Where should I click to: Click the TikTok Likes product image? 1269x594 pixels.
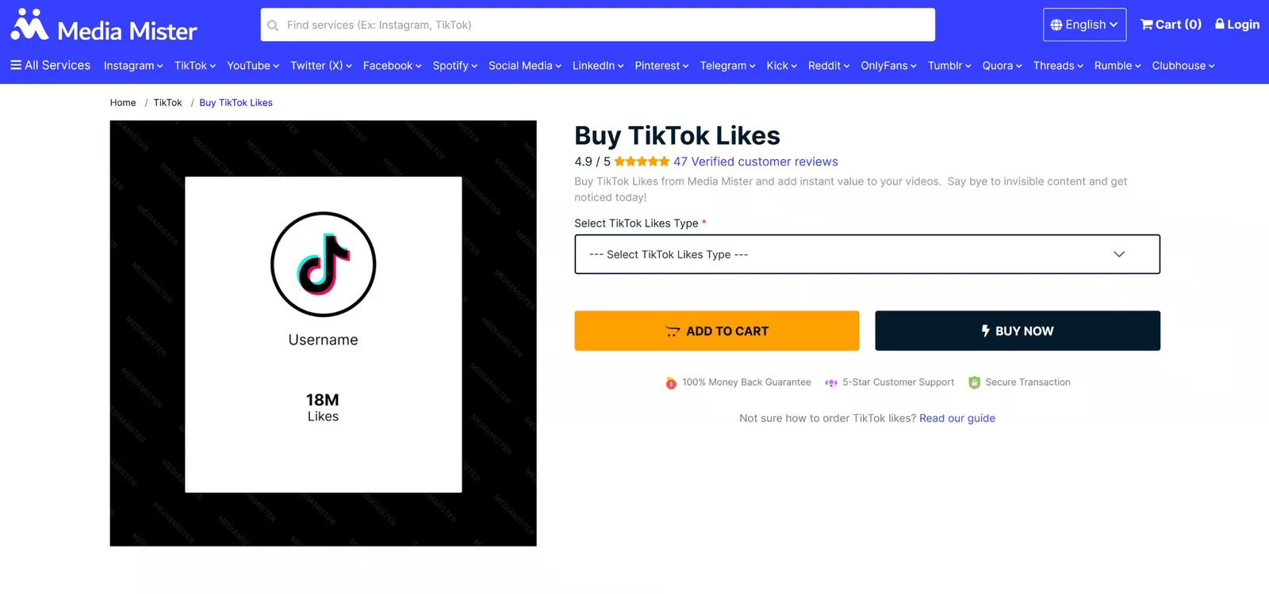pyautogui.click(x=324, y=333)
